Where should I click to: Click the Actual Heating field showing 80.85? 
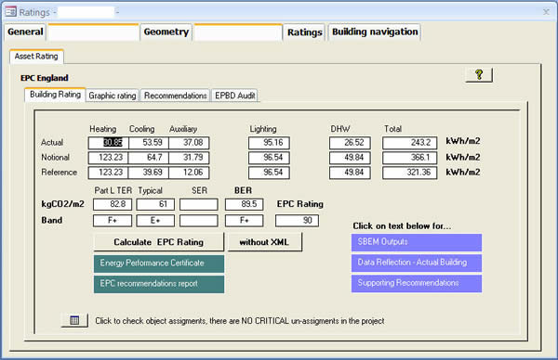click(108, 143)
